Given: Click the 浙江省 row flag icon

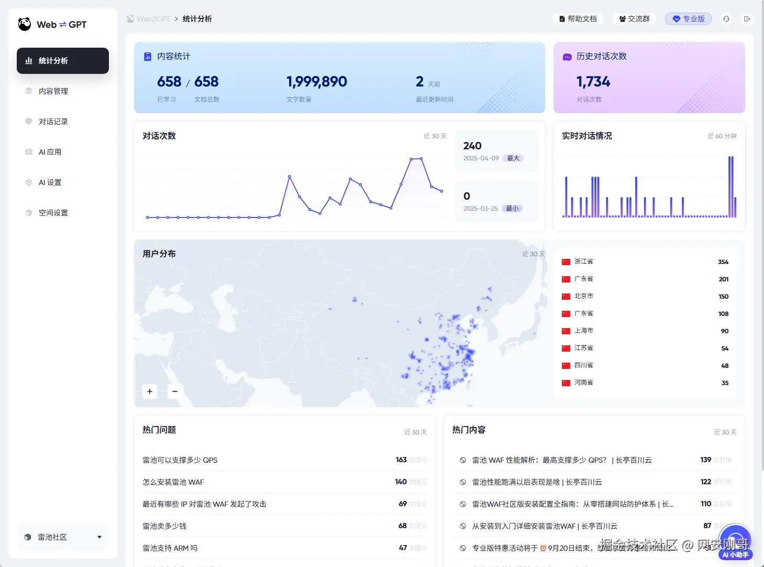Looking at the screenshot, I should pos(566,261).
